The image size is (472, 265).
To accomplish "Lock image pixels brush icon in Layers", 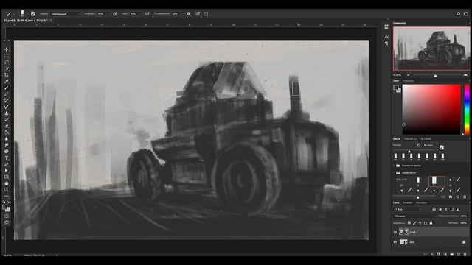I will (x=414, y=223).
